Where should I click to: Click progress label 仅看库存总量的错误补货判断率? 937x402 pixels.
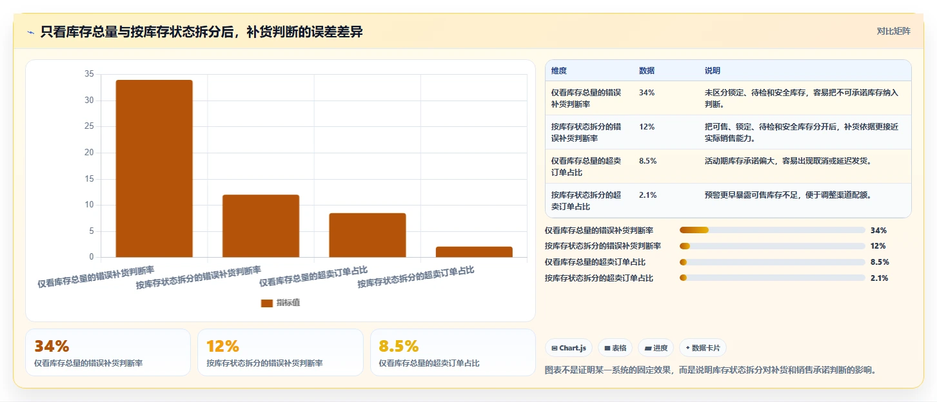599,230
